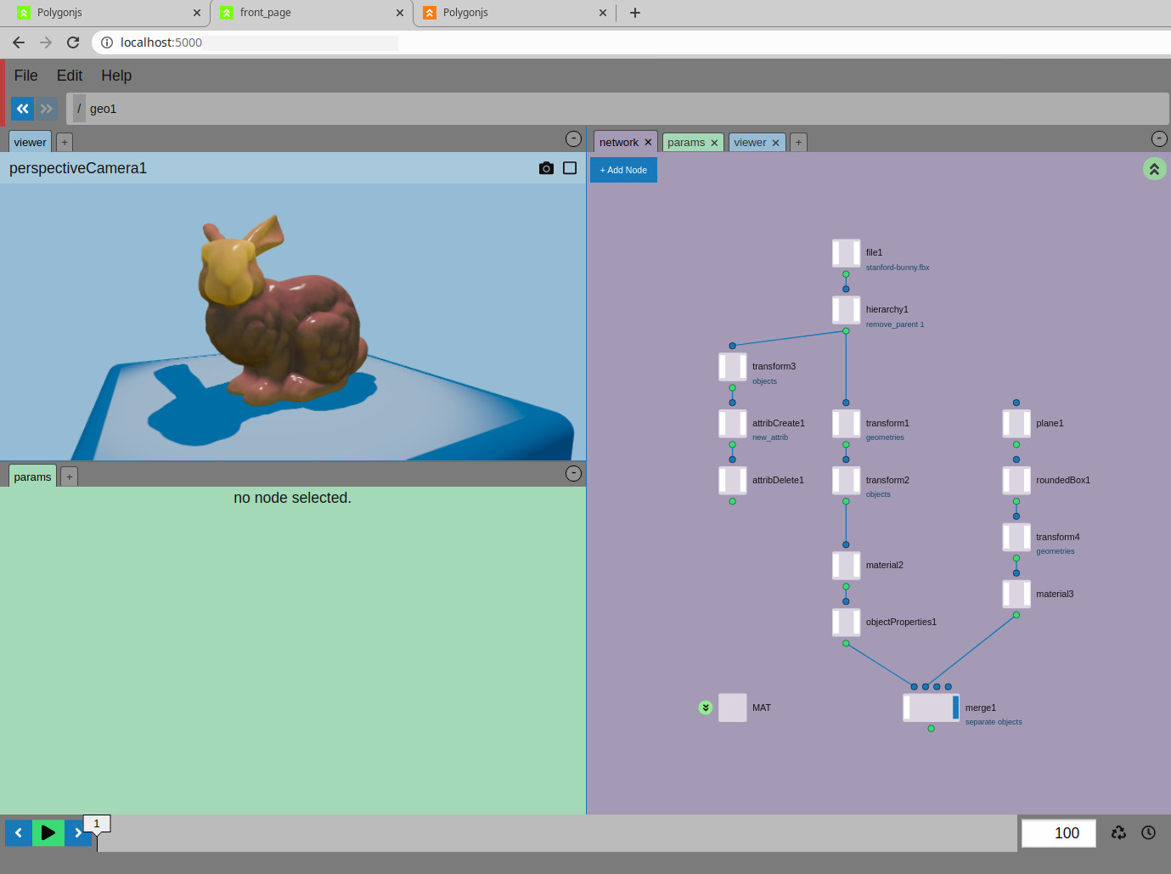Click the merge1 node output connector
Image resolution: width=1171 pixels, height=874 pixels.
pos(931,729)
